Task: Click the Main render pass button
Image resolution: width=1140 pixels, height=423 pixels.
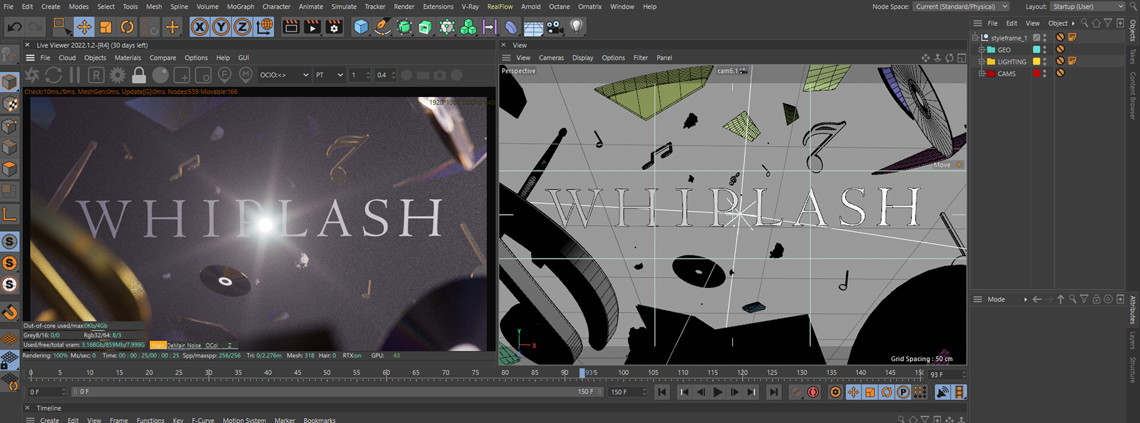Action: (157, 345)
